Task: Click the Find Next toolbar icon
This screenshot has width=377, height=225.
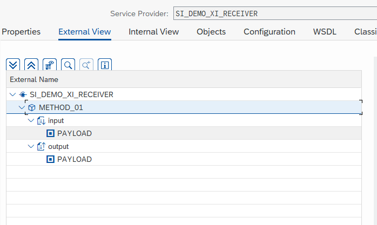Action: (x=86, y=65)
